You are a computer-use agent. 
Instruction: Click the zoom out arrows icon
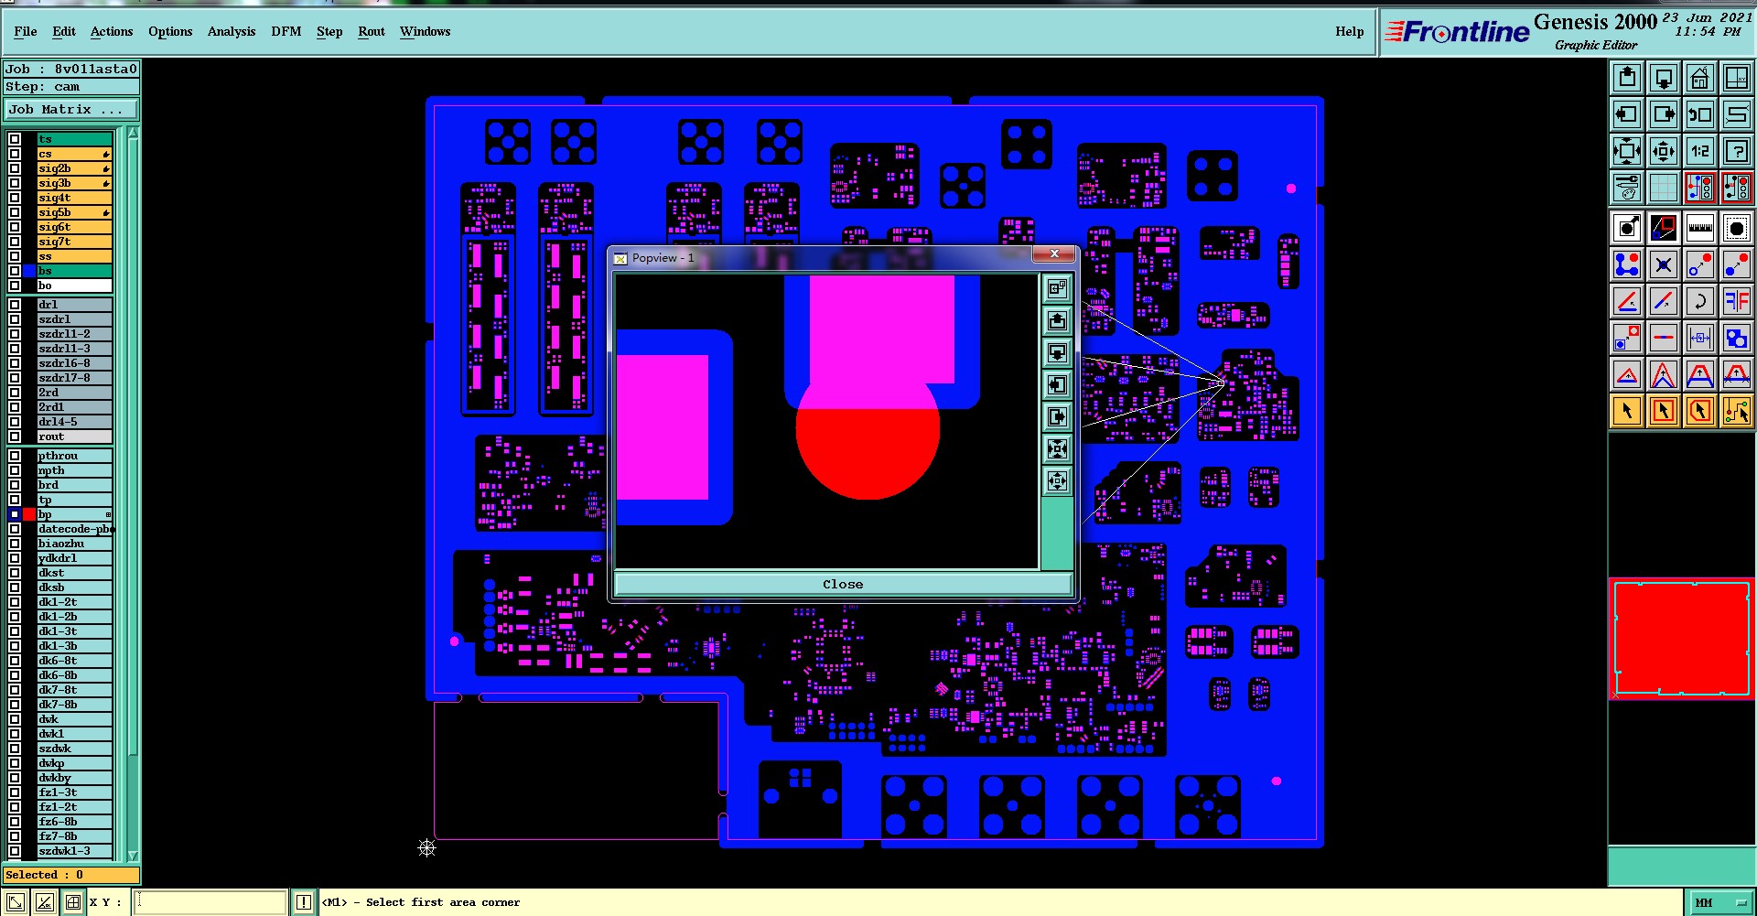click(x=1664, y=151)
